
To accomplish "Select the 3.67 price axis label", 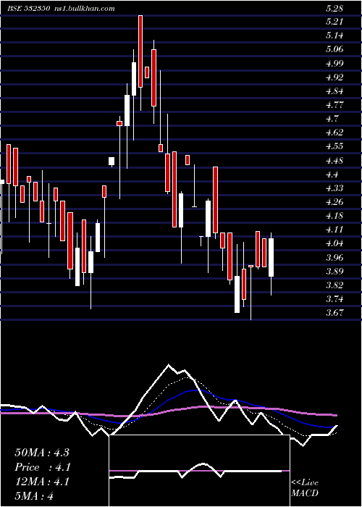I will (x=334, y=313).
